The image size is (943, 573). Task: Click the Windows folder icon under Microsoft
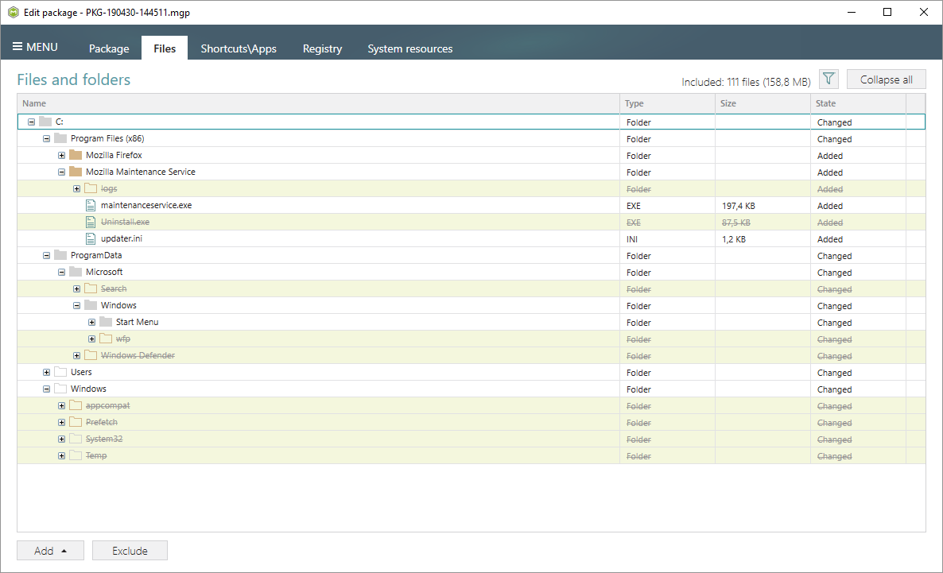90,305
